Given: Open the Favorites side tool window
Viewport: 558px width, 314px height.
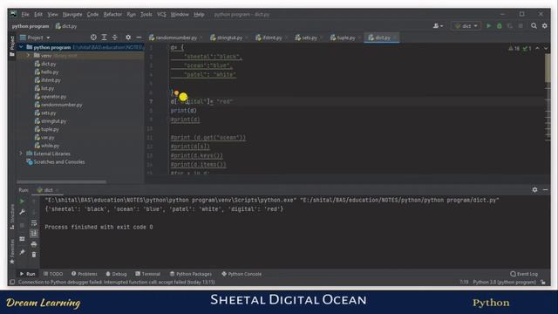Looking at the screenshot, I should [x=12, y=251].
